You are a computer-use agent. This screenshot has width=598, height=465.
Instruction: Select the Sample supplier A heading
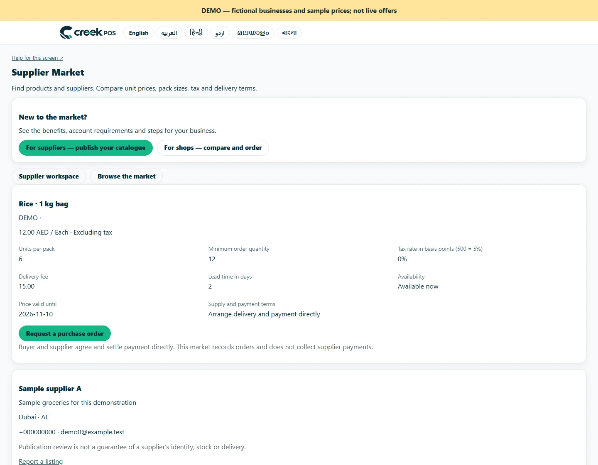tap(50, 389)
